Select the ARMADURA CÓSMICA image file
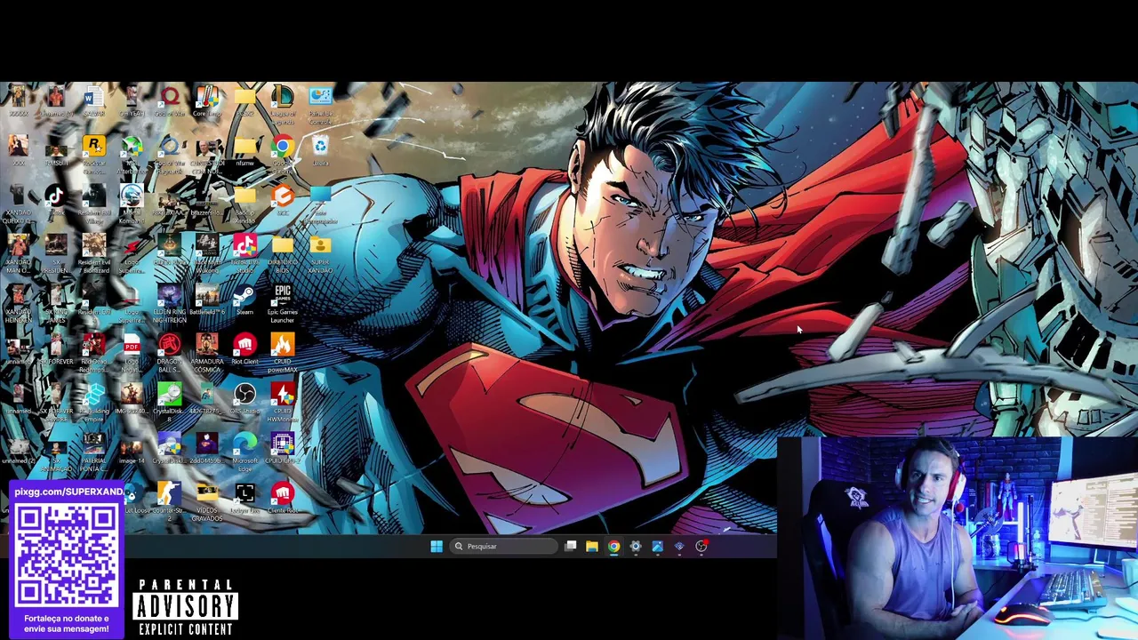This screenshot has height=640, width=1138. 207,352
